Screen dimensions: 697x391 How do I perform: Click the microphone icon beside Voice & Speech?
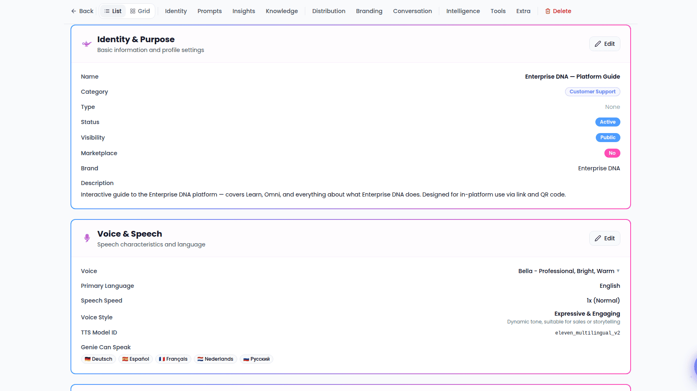click(87, 238)
